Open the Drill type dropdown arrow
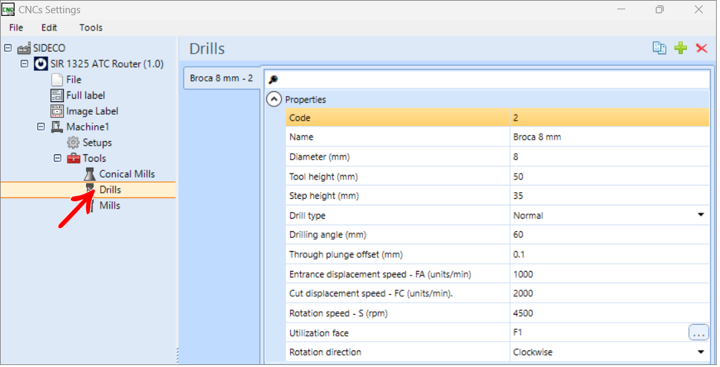Screen dimensions: 720x367 pos(701,215)
